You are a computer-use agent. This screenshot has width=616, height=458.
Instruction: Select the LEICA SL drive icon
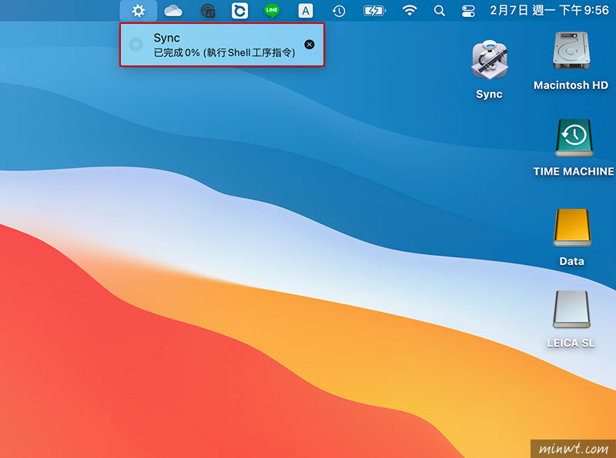pyautogui.click(x=571, y=309)
